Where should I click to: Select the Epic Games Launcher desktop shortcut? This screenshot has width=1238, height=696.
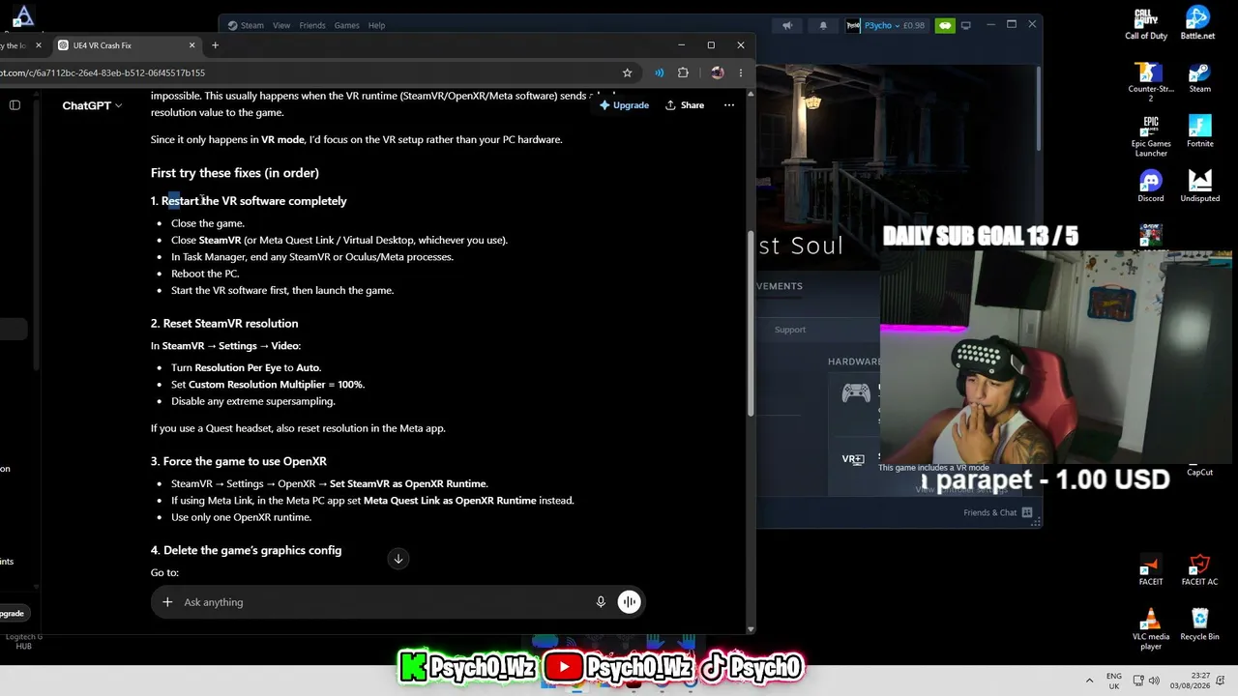[1151, 136]
